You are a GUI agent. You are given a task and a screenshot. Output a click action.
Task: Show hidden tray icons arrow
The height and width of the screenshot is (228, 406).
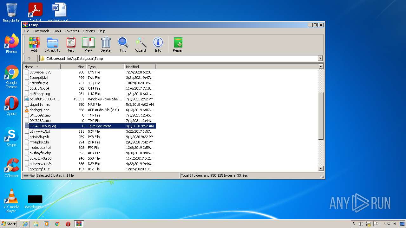(x=354, y=224)
